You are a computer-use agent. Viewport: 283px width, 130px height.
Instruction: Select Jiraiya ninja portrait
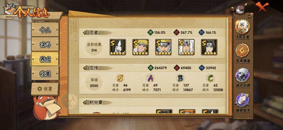[186, 47]
